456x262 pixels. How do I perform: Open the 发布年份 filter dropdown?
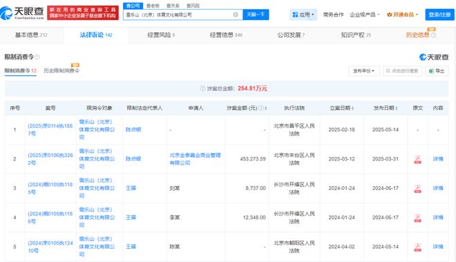point(364,71)
